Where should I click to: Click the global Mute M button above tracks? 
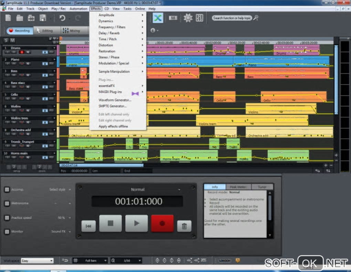coord(12,41)
